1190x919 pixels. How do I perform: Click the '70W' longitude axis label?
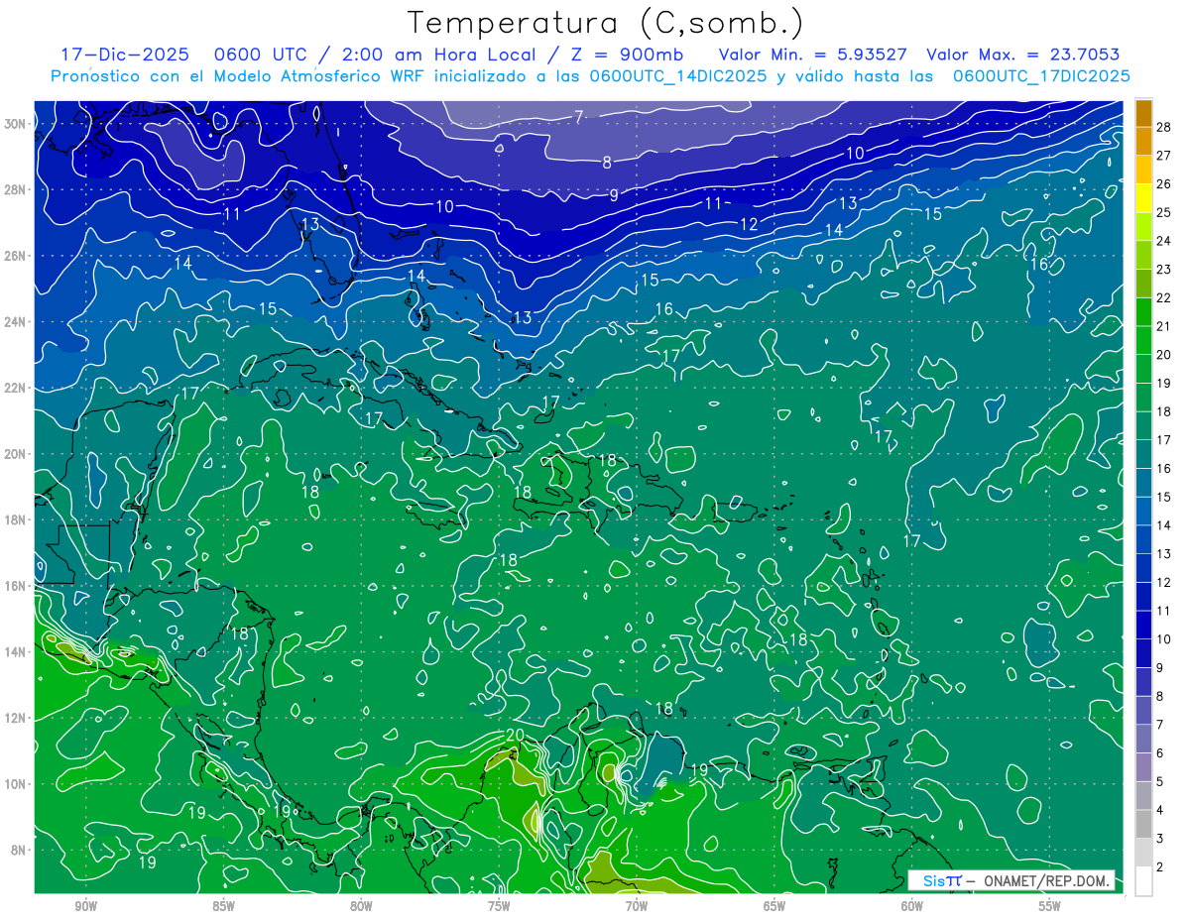tap(637, 905)
